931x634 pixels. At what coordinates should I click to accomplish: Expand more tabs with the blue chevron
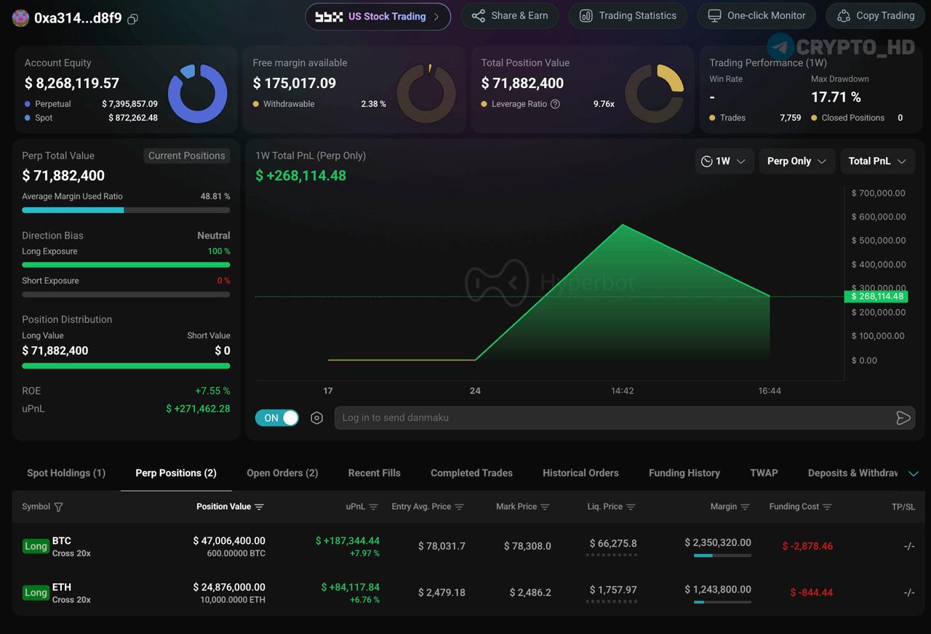914,473
